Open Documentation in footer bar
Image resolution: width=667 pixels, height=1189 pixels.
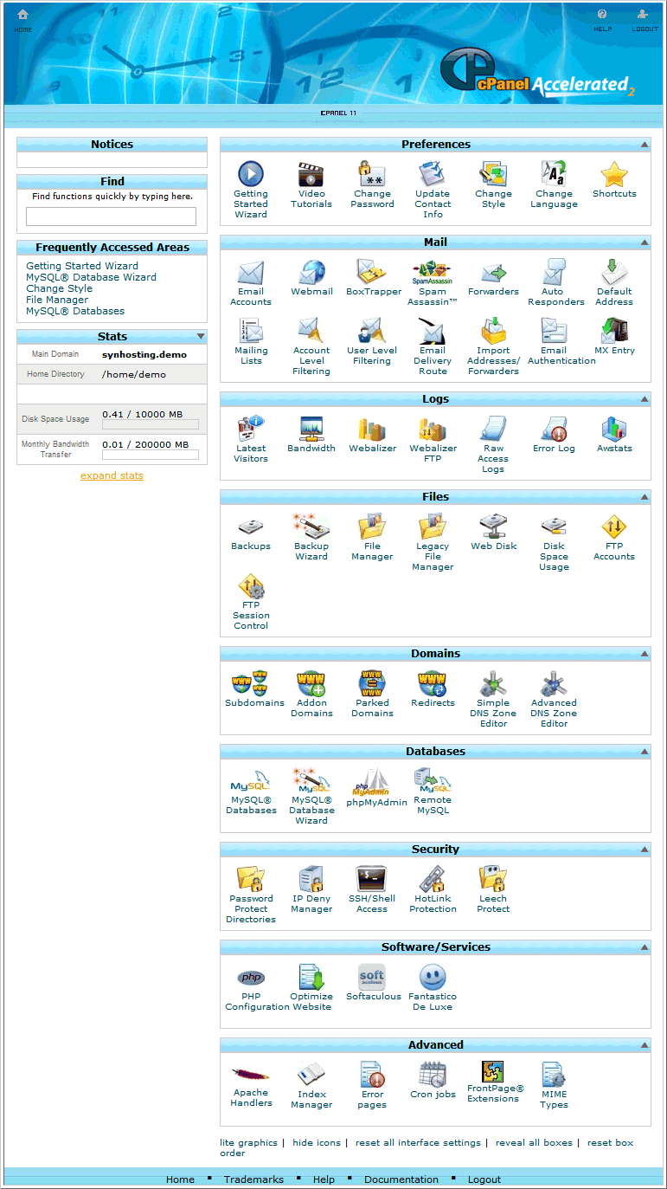(401, 1179)
